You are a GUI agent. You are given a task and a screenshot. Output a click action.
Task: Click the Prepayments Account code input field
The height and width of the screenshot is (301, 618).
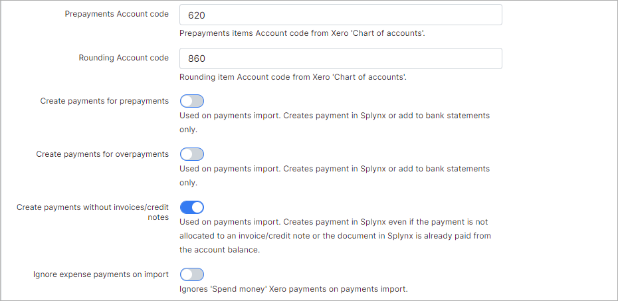pyautogui.click(x=340, y=15)
